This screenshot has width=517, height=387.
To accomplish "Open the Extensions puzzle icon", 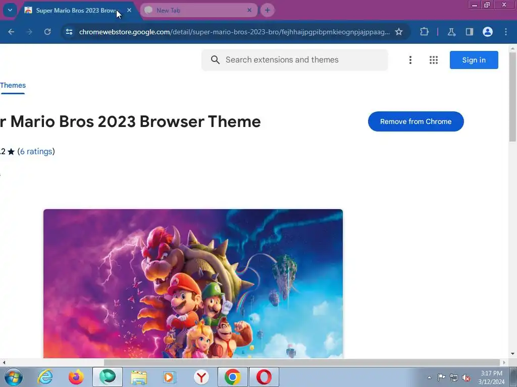I will tap(424, 32).
